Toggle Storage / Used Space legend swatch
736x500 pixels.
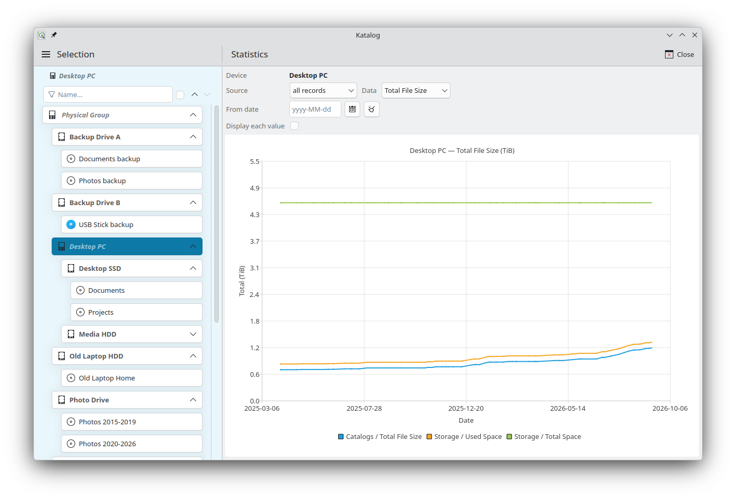tap(429, 437)
